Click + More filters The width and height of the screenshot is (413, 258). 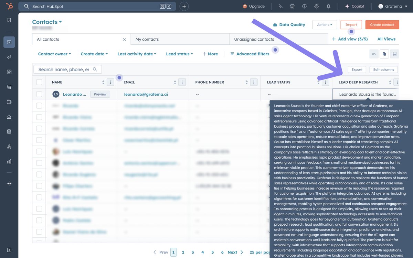coord(210,54)
